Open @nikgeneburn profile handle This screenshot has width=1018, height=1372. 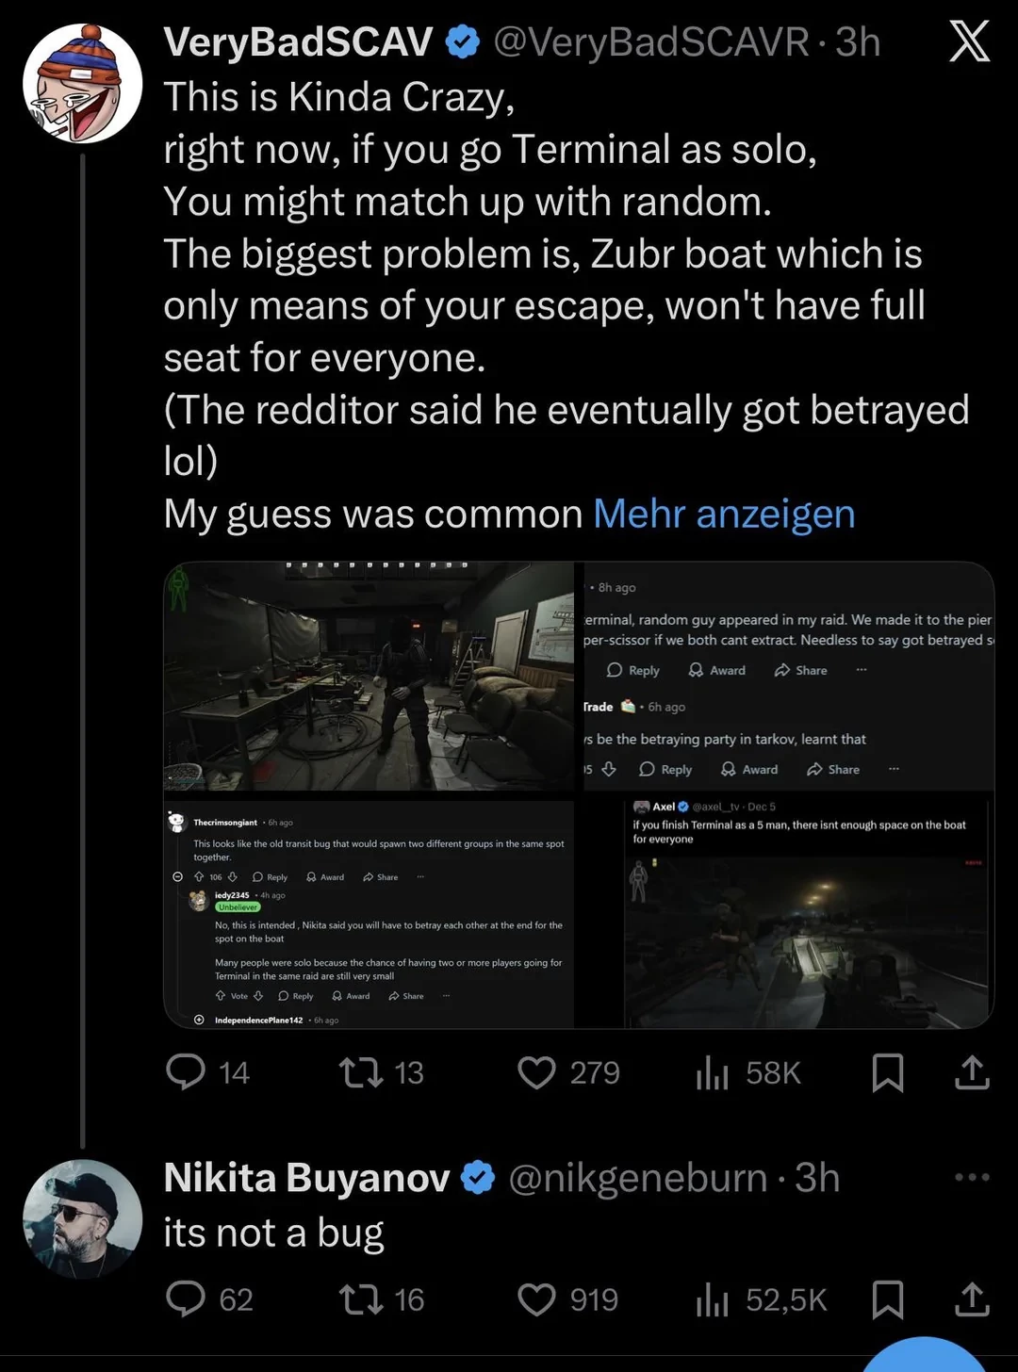(x=637, y=1177)
